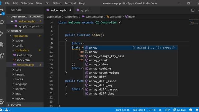Click UTF-8 encoding in status bar
The width and height of the screenshot is (199, 112).
click(152, 110)
